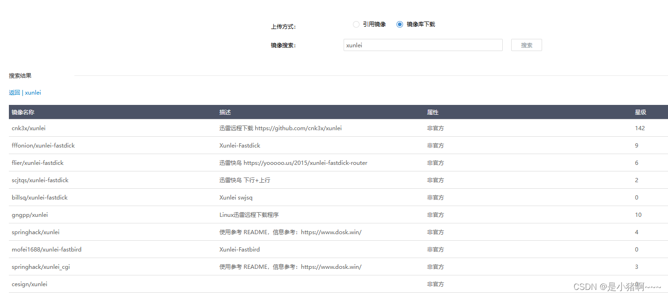Click the 搜索结果 section heading

20,76
